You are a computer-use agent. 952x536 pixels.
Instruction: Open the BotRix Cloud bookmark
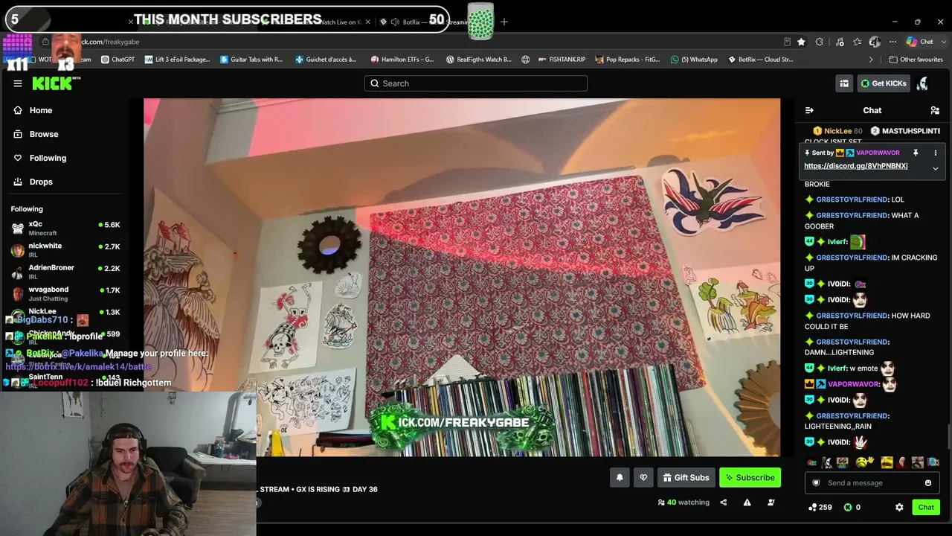(x=760, y=60)
